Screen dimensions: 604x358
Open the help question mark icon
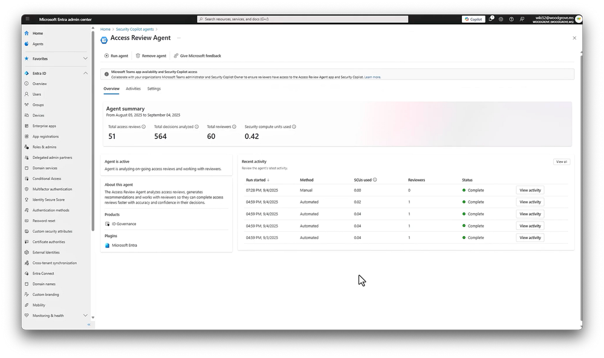pyautogui.click(x=511, y=19)
